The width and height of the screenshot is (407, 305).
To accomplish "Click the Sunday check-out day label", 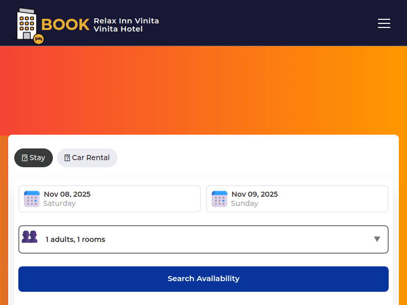I will point(244,203).
